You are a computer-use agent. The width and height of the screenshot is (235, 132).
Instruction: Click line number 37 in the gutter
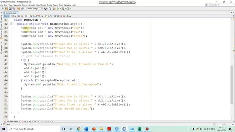(6, 44)
